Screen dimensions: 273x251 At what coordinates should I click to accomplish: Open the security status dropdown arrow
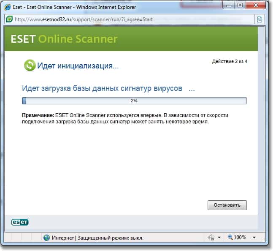pyautogui.click(x=219, y=237)
